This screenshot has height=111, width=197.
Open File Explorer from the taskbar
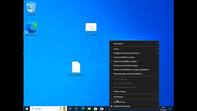coord(89,109)
